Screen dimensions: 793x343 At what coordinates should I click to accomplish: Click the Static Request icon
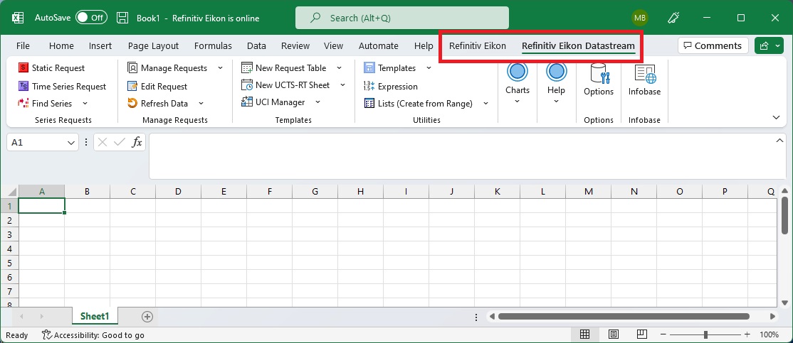click(23, 68)
